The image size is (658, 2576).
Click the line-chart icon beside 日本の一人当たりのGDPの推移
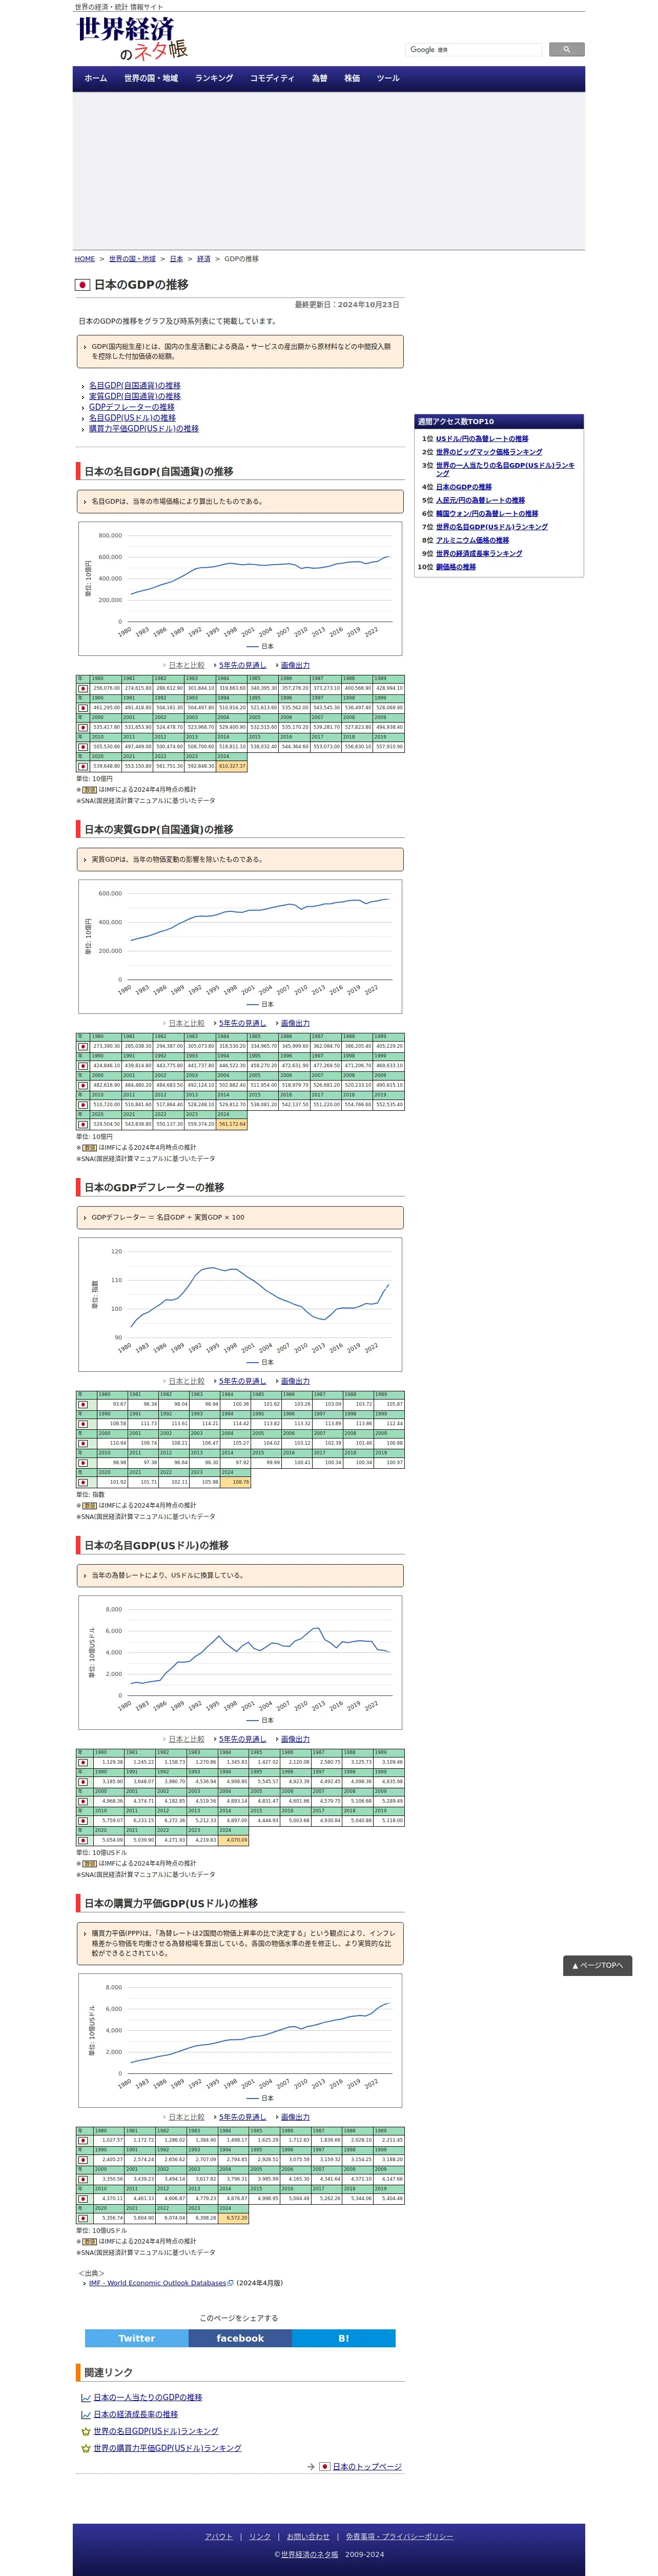(86, 2397)
